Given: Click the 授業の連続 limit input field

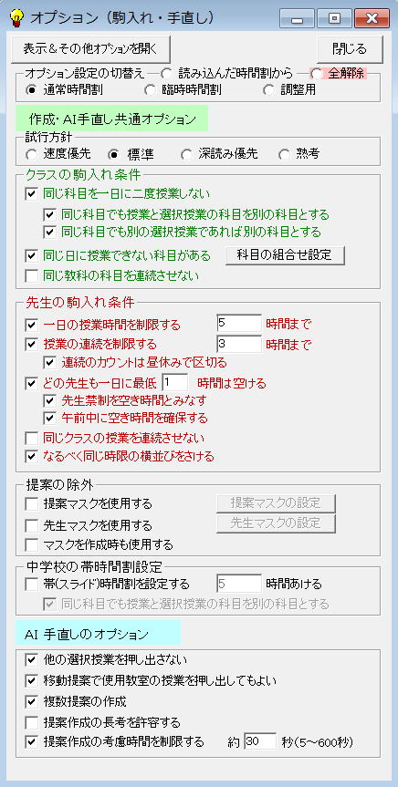Looking at the screenshot, I should tap(239, 345).
